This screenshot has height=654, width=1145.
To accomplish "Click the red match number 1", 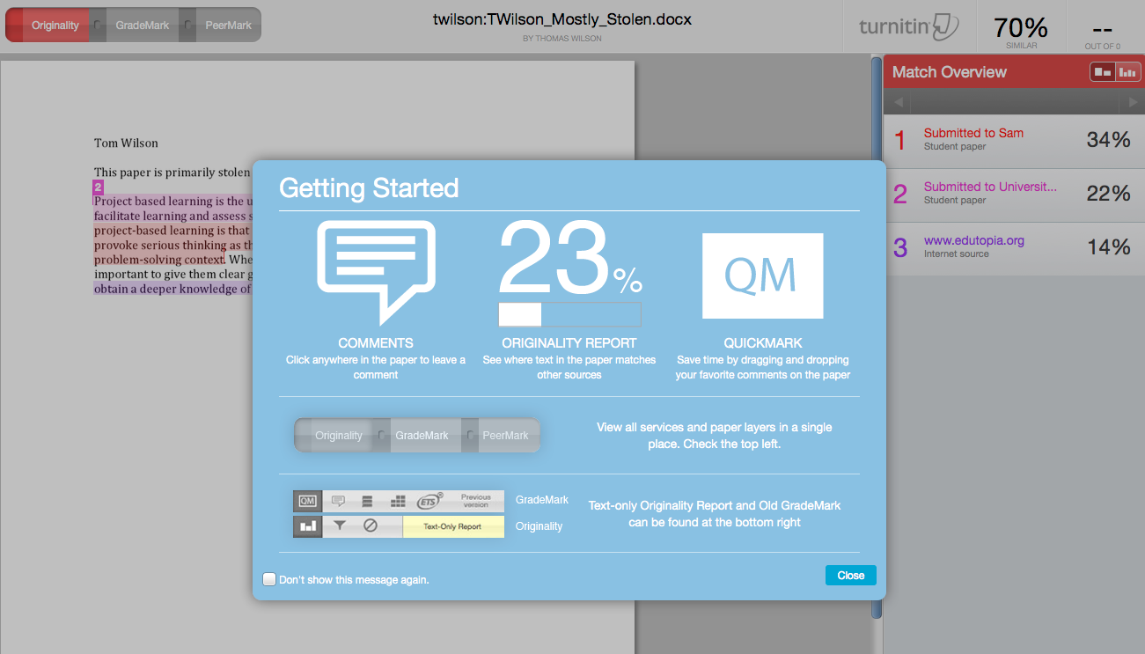I will 900,140.
